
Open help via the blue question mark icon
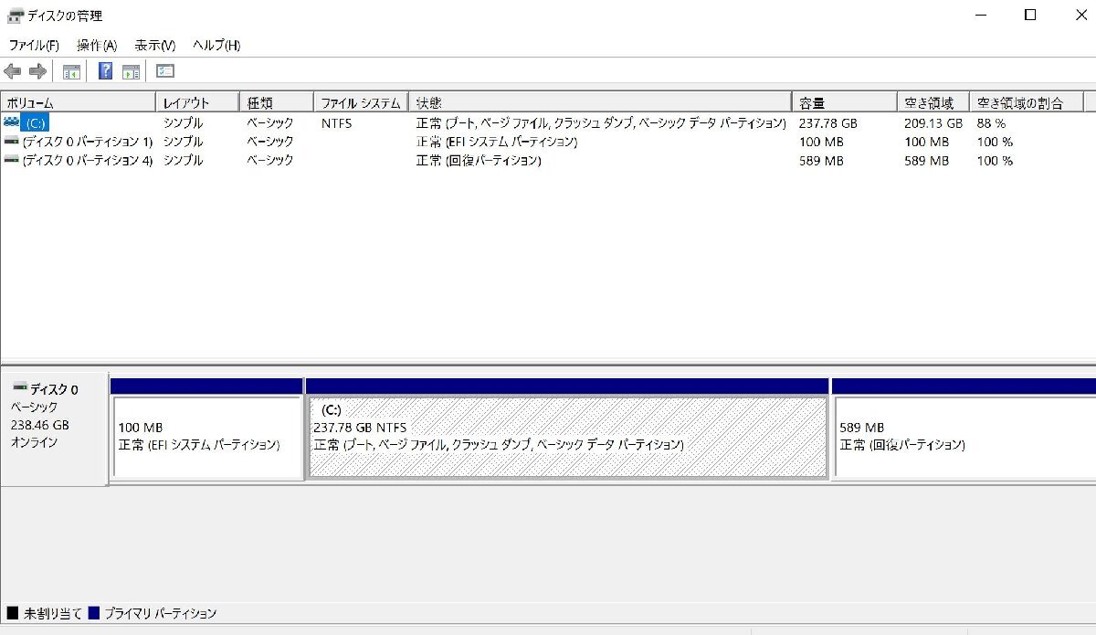click(x=106, y=71)
